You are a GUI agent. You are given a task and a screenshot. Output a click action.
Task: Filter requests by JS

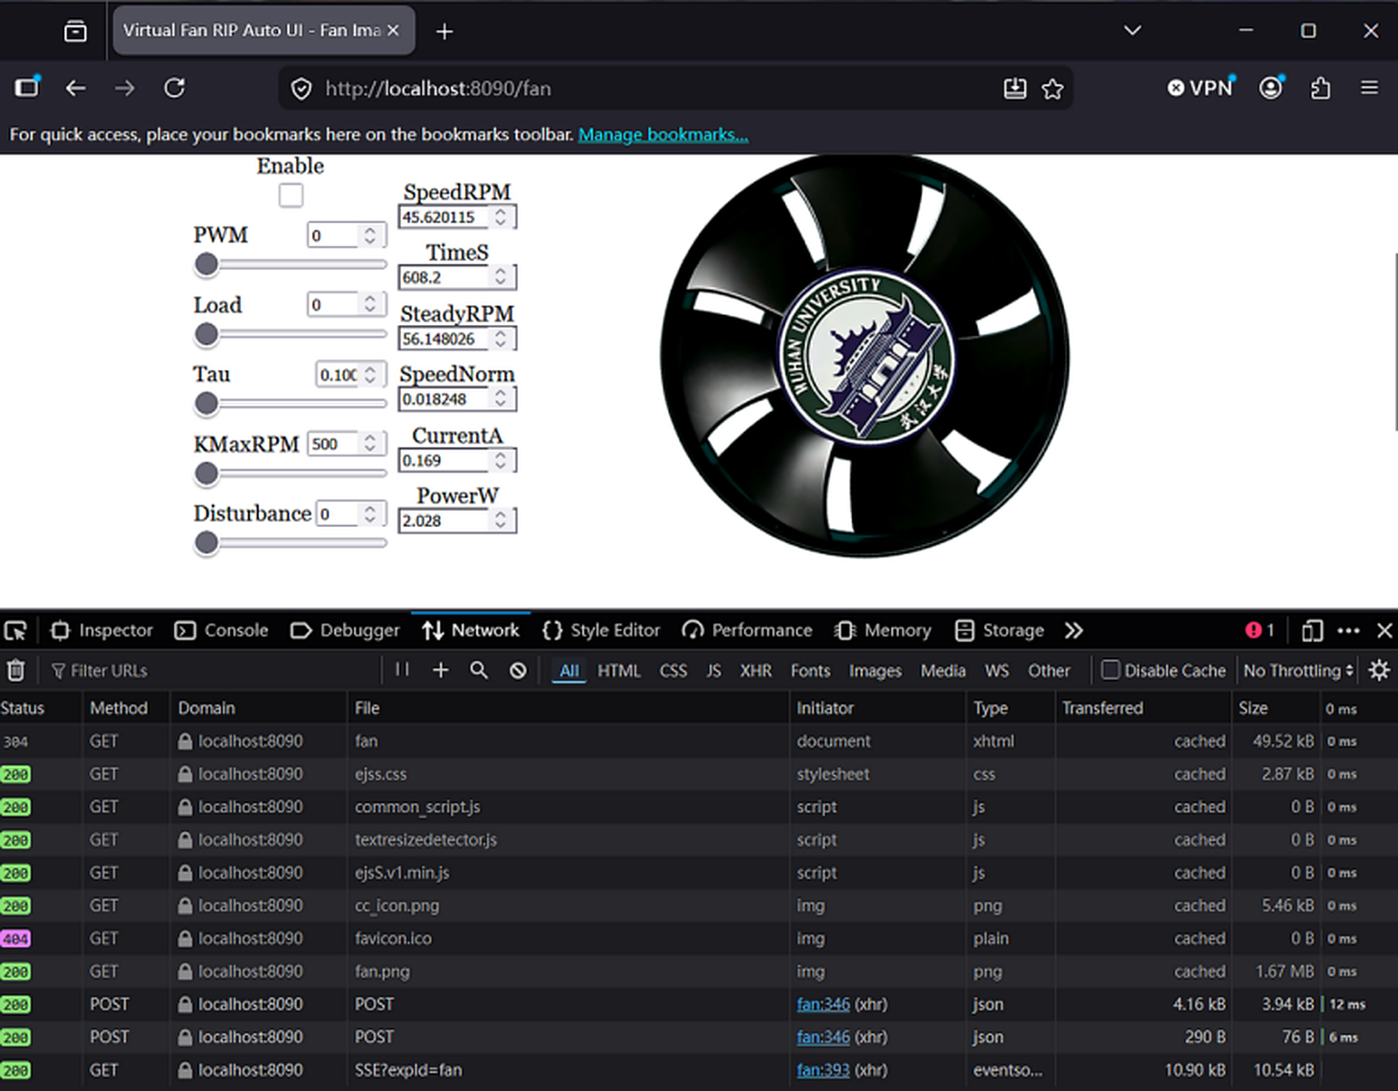(x=714, y=670)
